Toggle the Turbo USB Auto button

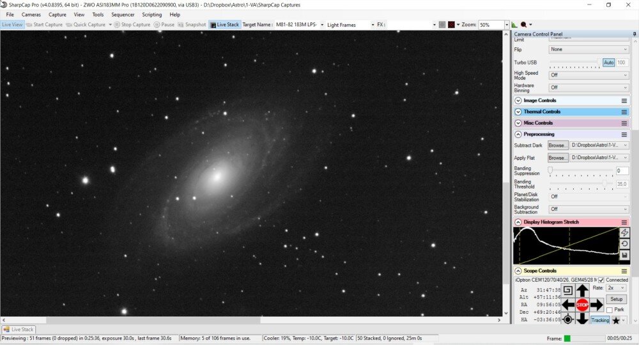tap(608, 63)
